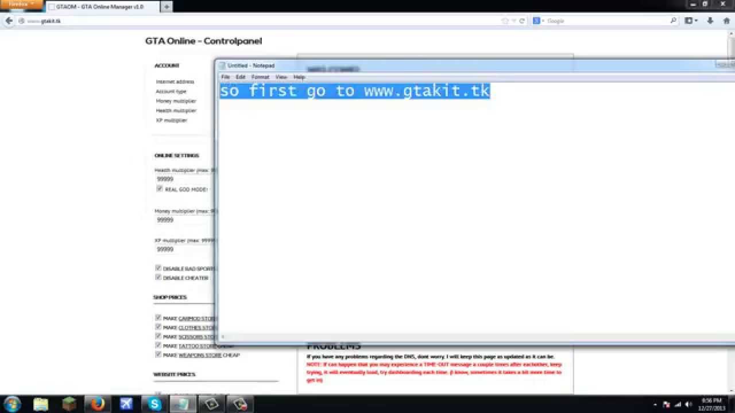
Task: Open Notepad Help menu
Action: [299, 77]
